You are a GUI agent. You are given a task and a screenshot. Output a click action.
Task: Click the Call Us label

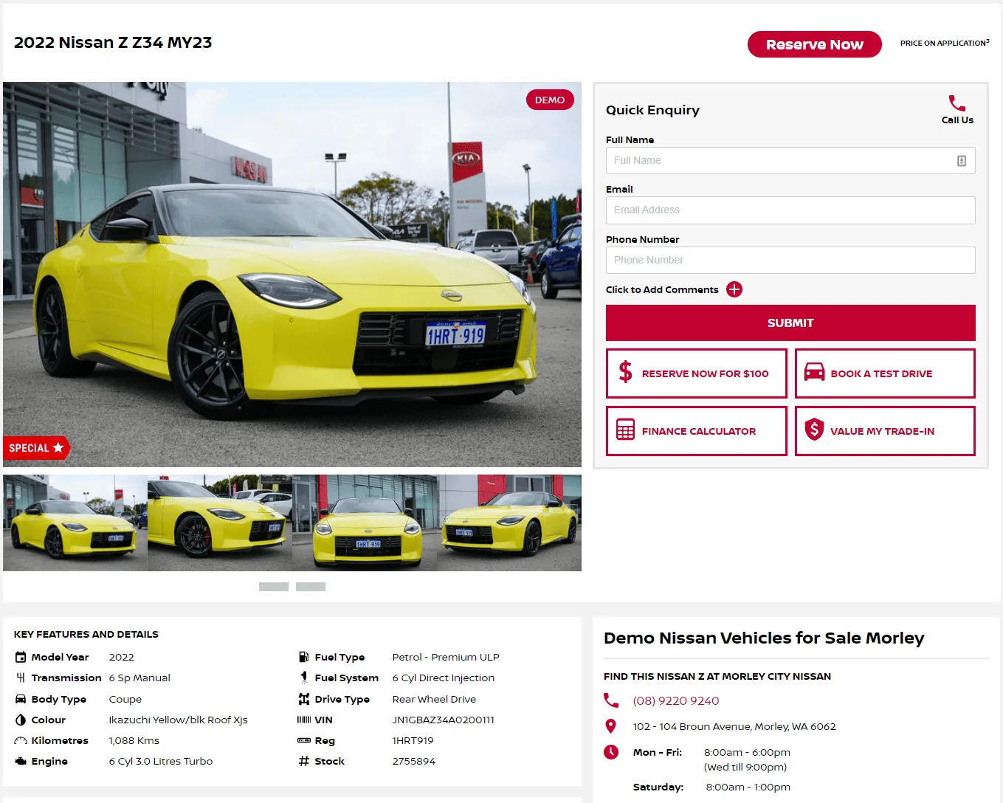click(x=957, y=120)
